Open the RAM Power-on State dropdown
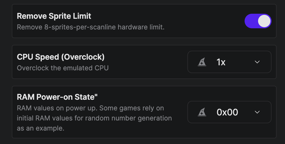Viewport: 285px width, 144px height. click(229, 112)
